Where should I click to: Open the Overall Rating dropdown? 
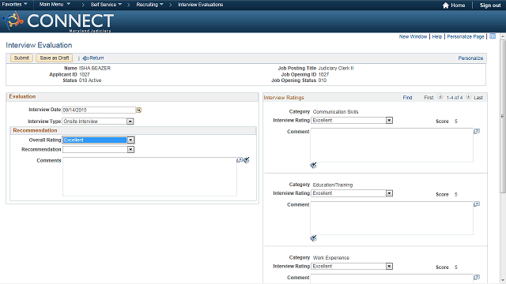coord(130,140)
